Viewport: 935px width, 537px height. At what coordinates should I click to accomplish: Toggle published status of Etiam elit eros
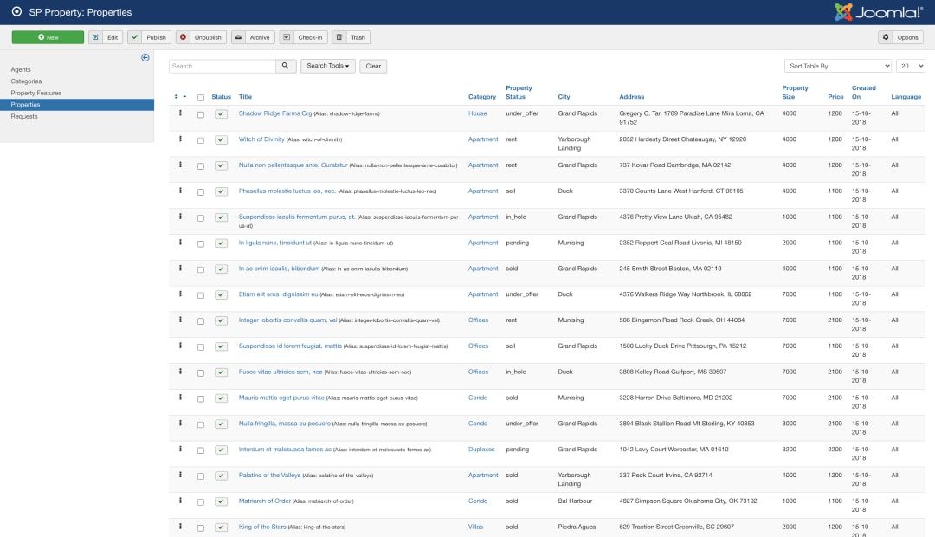[x=222, y=294]
